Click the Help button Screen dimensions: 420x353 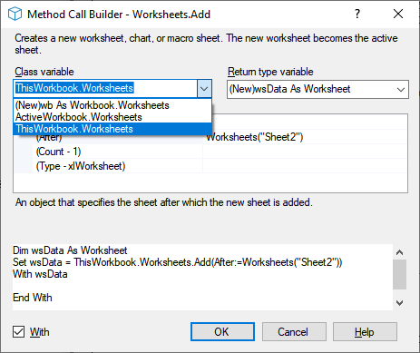point(365,331)
